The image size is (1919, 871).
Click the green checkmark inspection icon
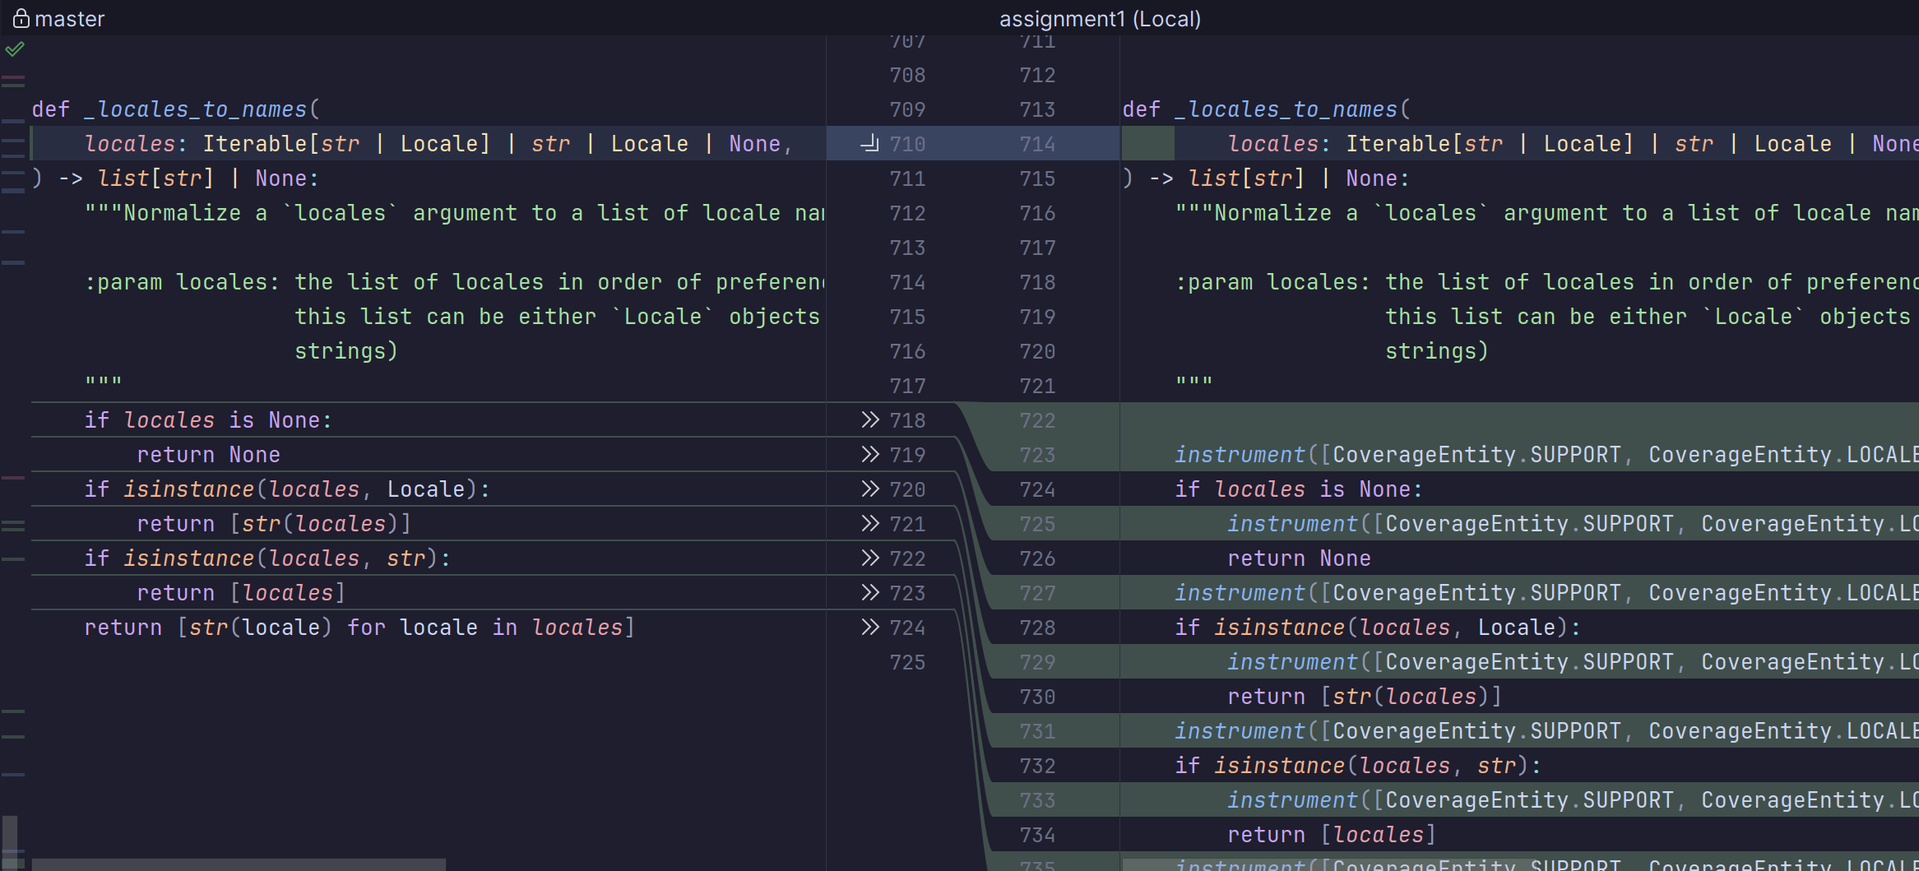[15, 49]
